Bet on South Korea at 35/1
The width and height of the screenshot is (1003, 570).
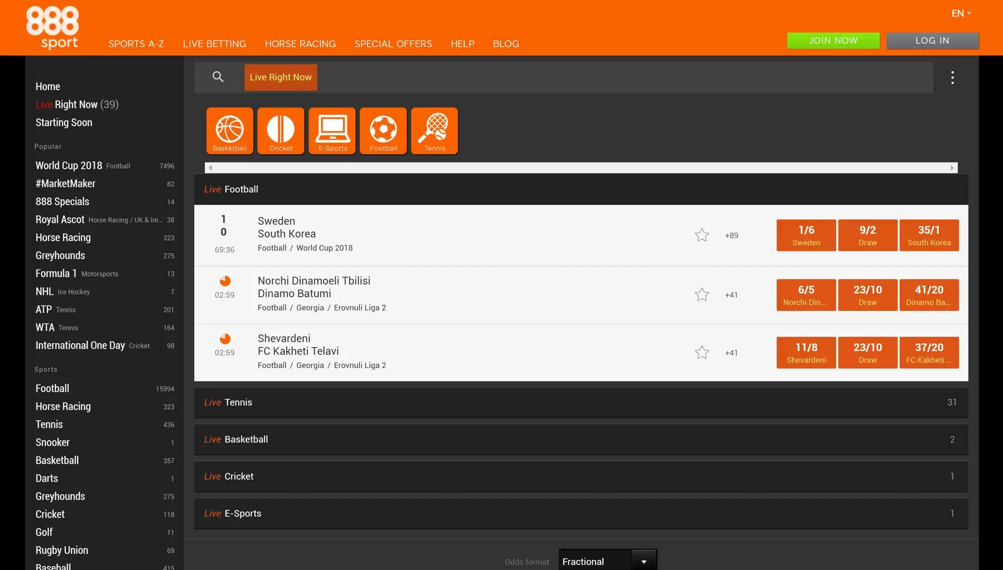click(x=929, y=235)
